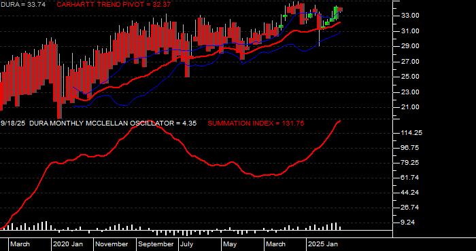Image resolution: width=476 pixels, height=251 pixels.
Task: Click the 23.00 price axis value
Action: [x=411, y=92]
